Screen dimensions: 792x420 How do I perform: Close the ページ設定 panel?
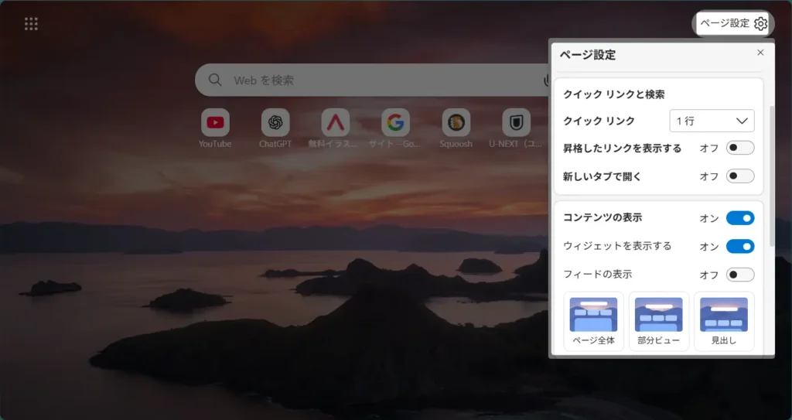click(x=760, y=53)
